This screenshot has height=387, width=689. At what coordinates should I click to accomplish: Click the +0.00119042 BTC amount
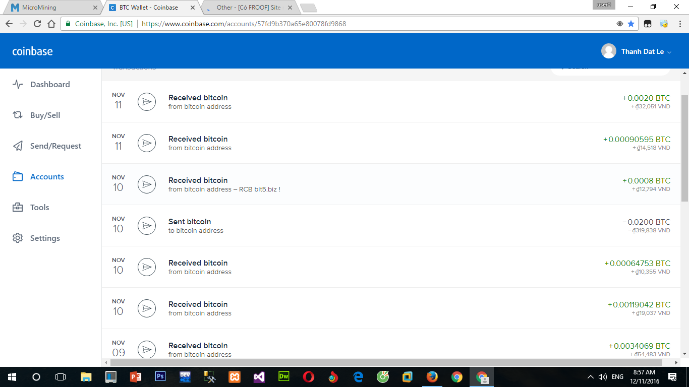(639, 305)
